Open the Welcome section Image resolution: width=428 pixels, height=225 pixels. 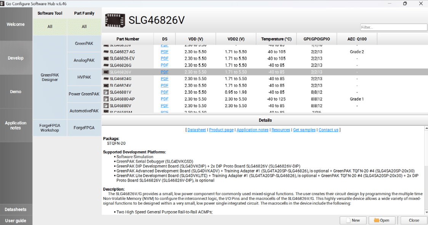click(16, 24)
